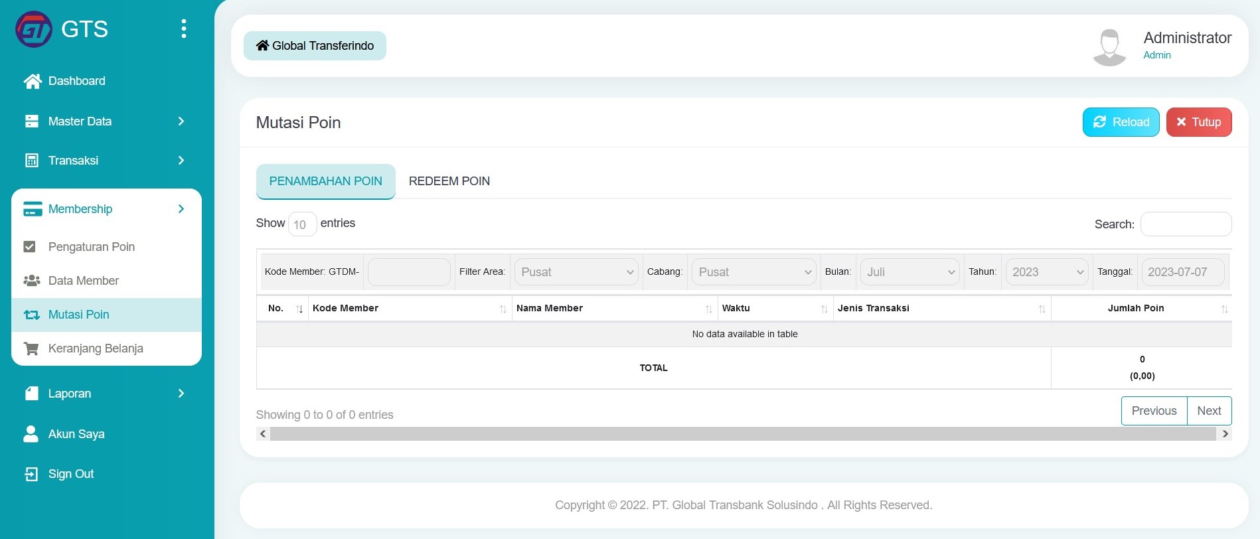Sort by Nama Member column arrows
Viewport: 1260px width, 539px height.
click(708, 309)
